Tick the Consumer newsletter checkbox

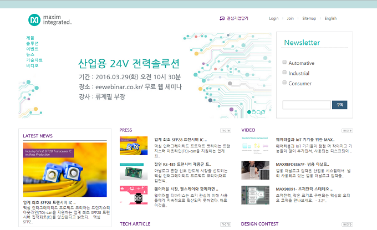pyautogui.click(x=284, y=83)
